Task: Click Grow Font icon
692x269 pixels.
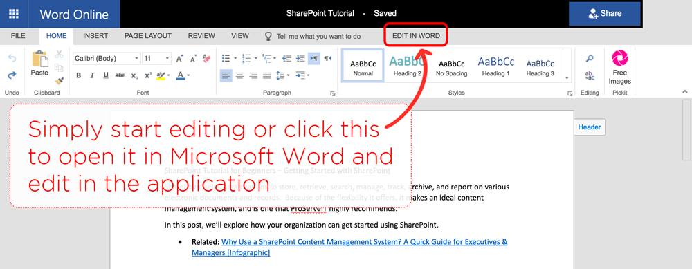Action: pyautogui.click(x=180, y=59)
